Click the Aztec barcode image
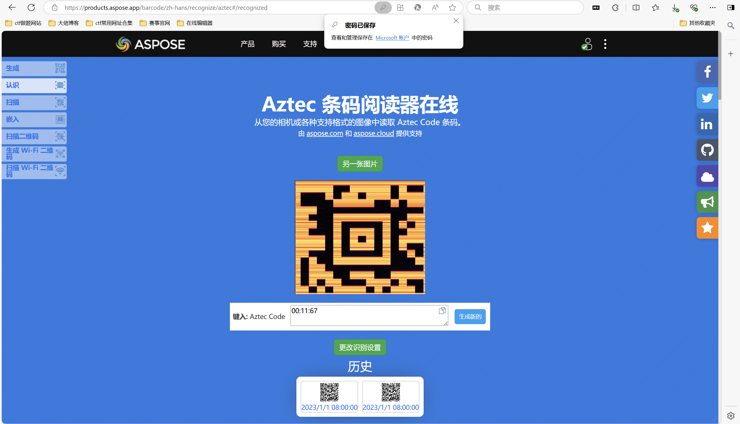This screenshot has height=424, width=740. (360, 237)
